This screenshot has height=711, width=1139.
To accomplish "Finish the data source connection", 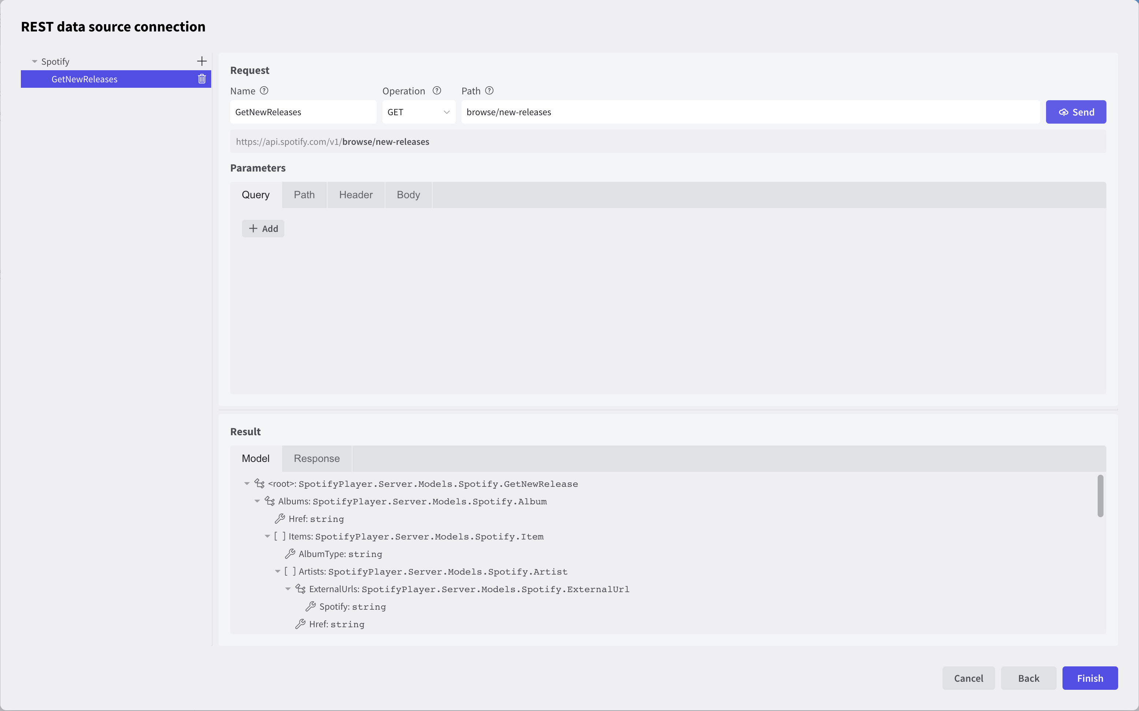I will [1090, 678].
